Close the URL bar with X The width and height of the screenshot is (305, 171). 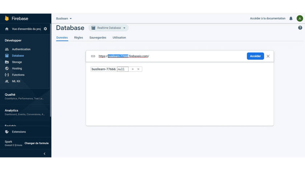[268, 56]
